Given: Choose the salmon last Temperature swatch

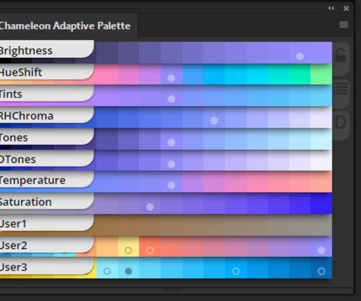Looking at the screenshot, I should pos(321,182).
